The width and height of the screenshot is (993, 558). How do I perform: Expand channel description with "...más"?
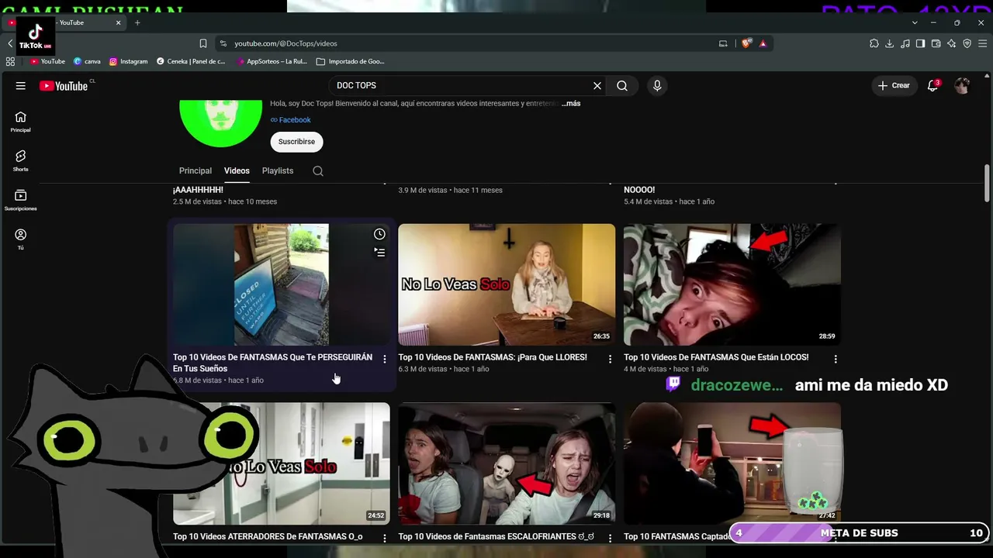(x=571, y=104)
